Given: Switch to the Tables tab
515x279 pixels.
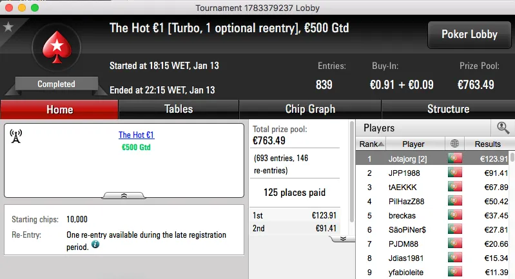Looking at the screenshot, I should (179, 109).
